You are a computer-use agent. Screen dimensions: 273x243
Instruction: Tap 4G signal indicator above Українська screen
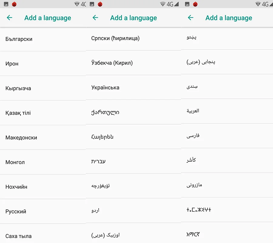click(173, 4)
